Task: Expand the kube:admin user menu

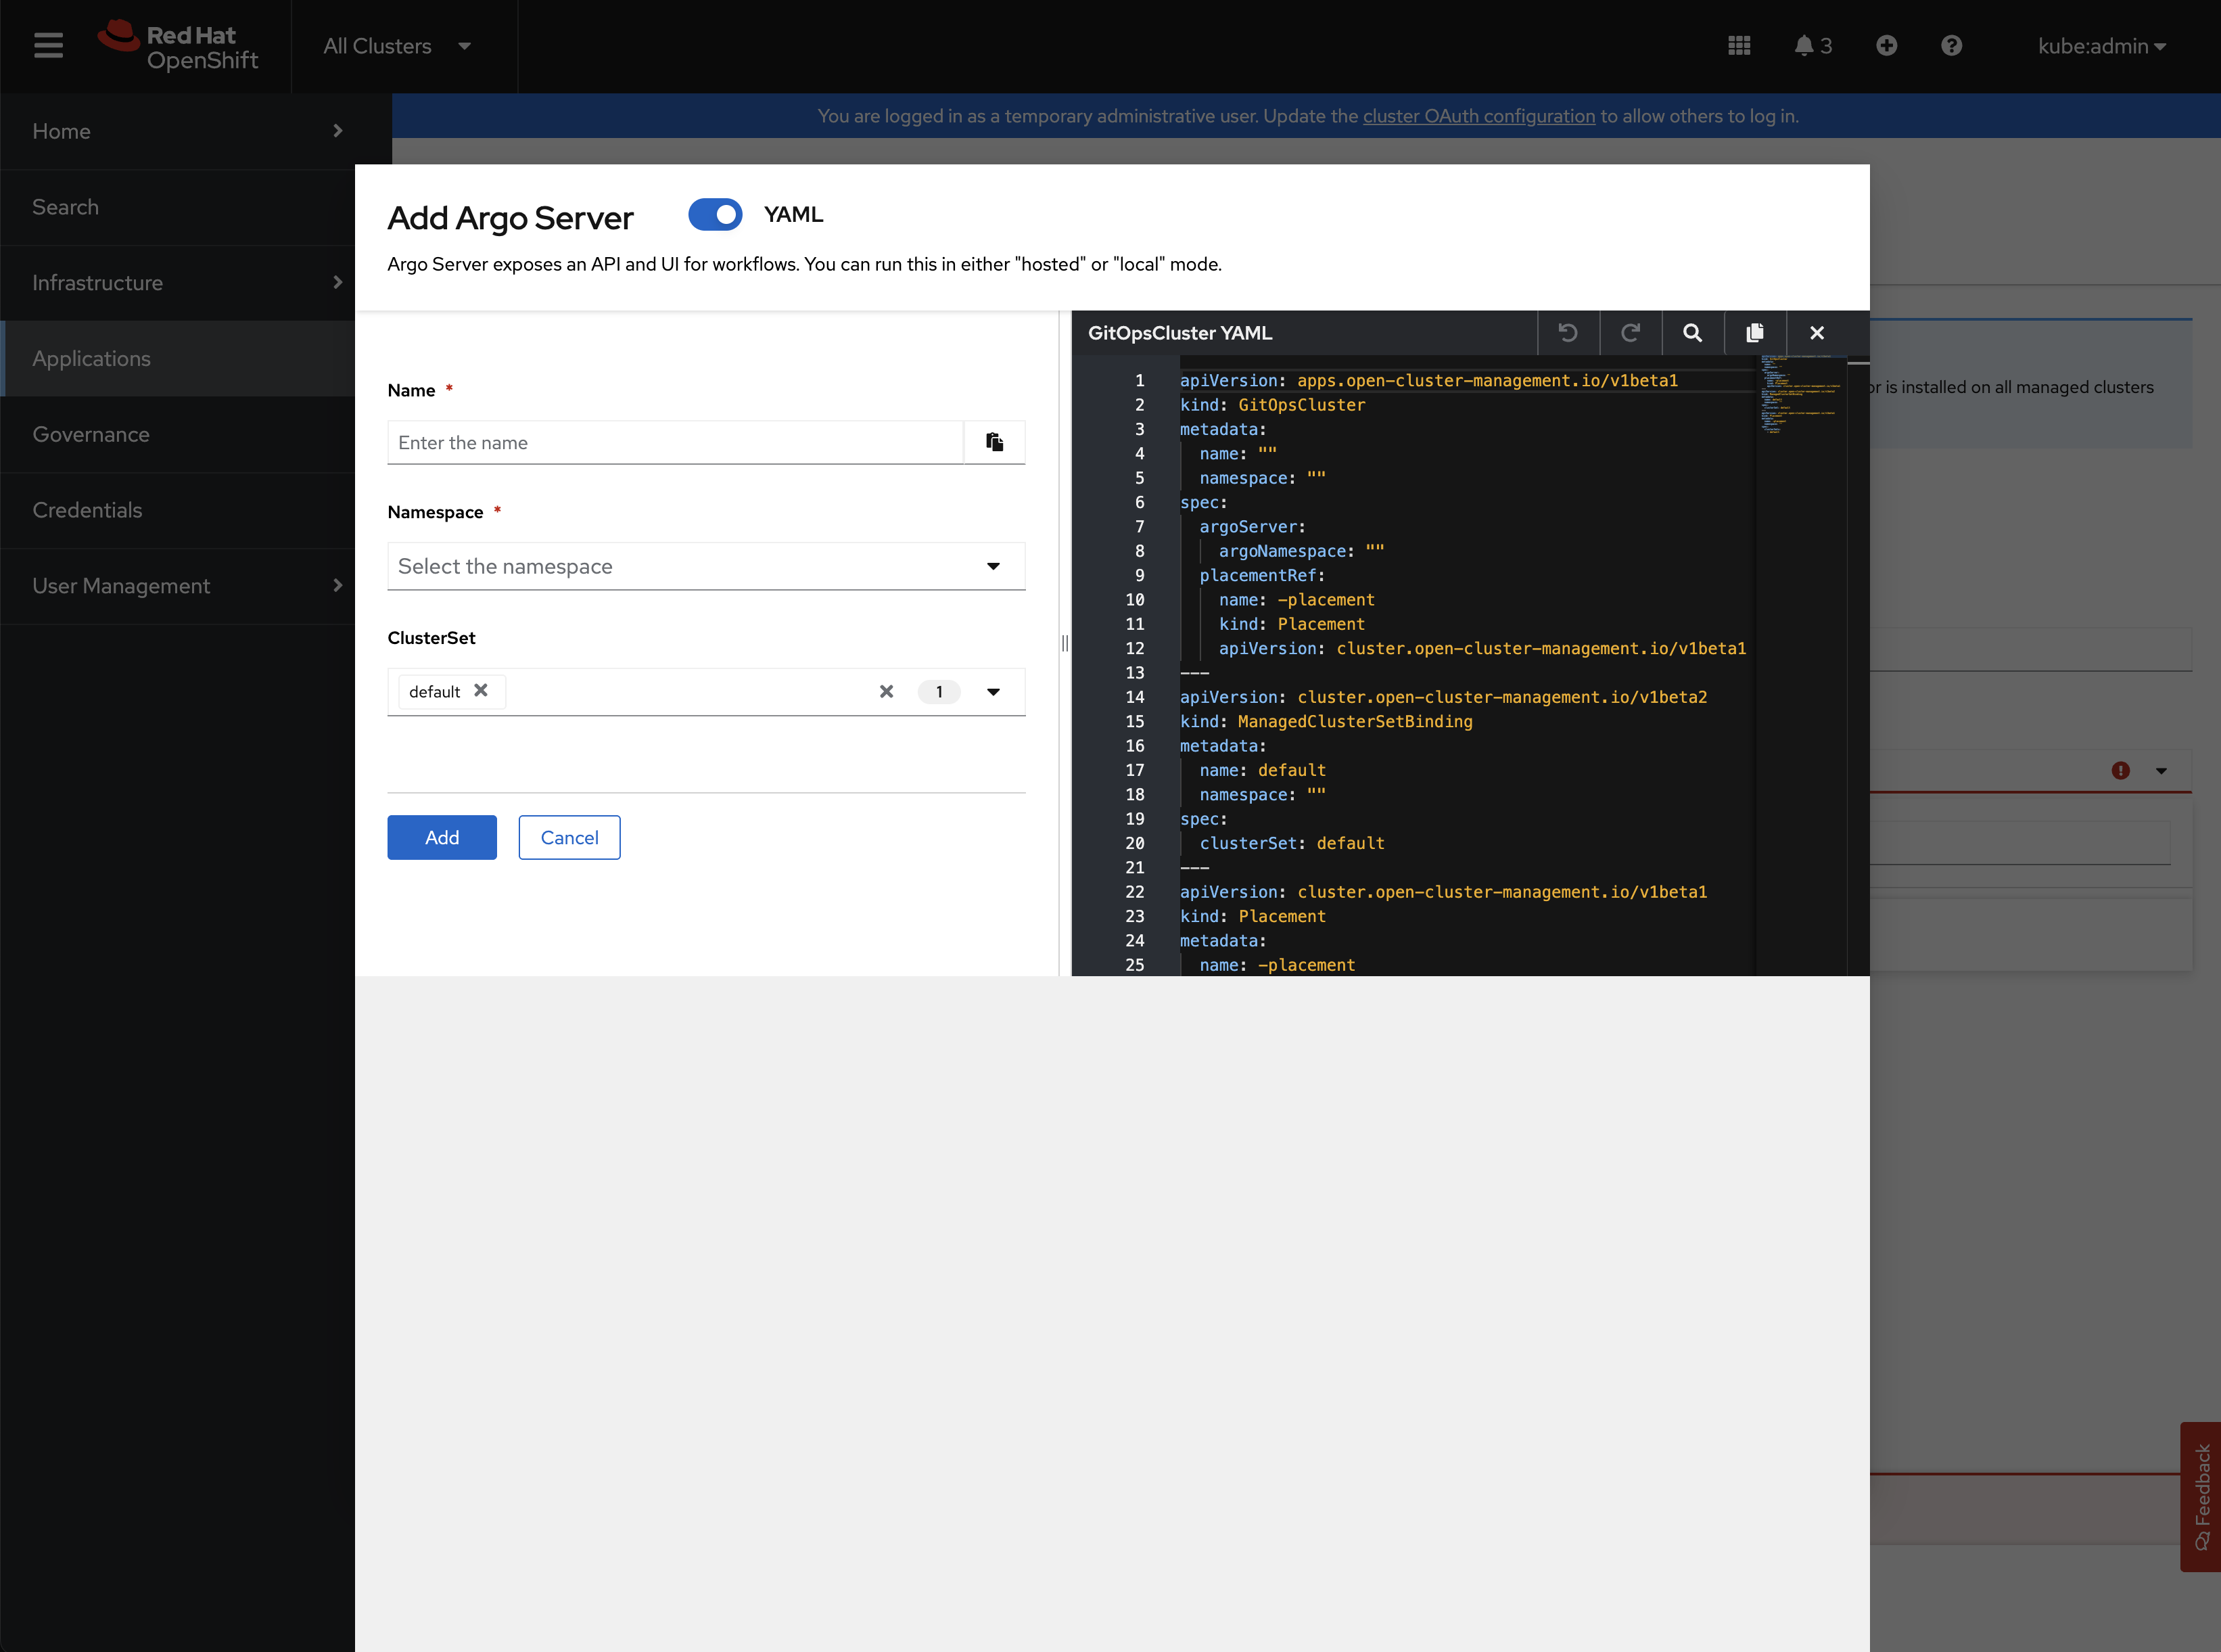Action: [x=2101, y=46]
